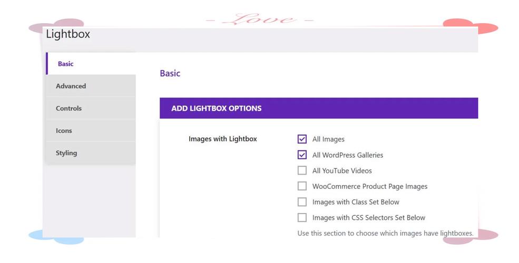Screen dimensions: 519x263
Task: Enable Images with CSS Selectors Set Below checkbox
Action: coord(302,217)
